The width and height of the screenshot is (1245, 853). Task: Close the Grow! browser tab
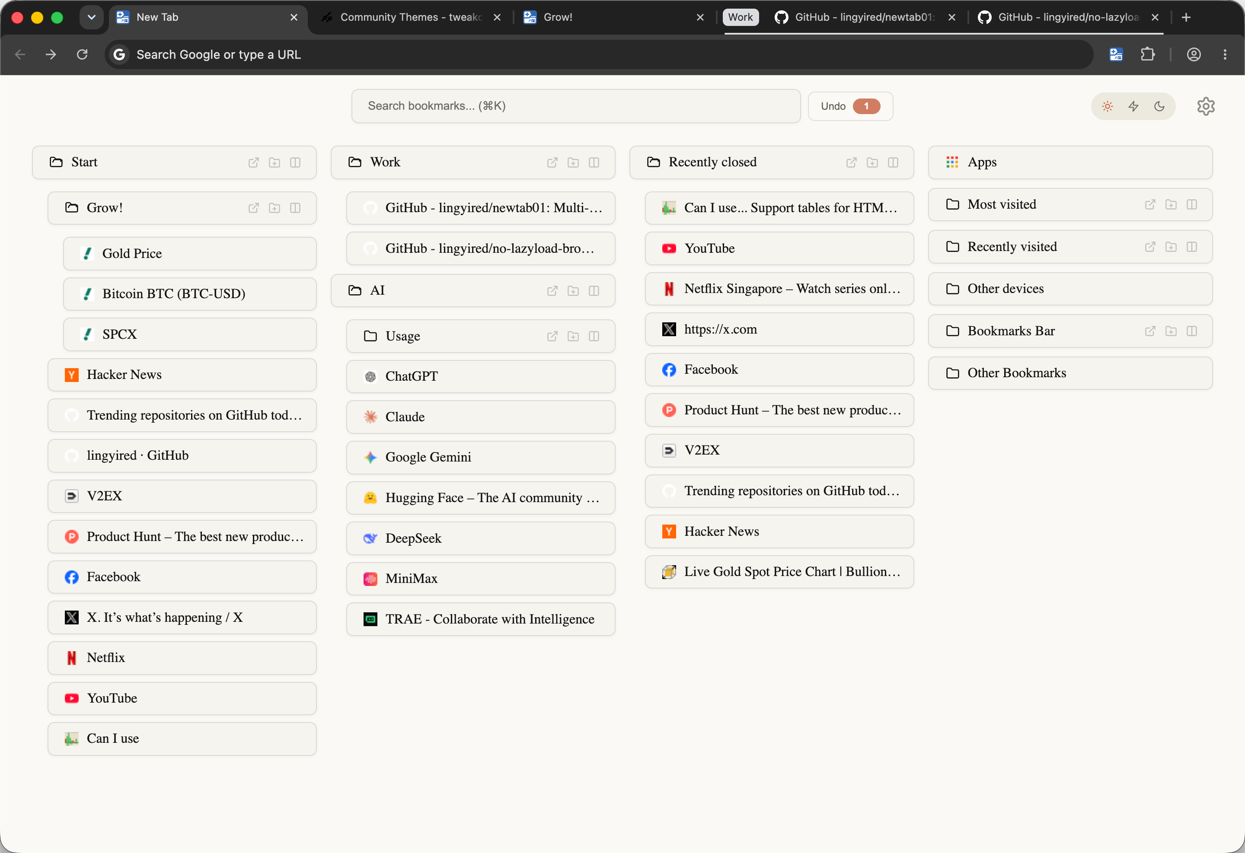click(x=700, y=17)
